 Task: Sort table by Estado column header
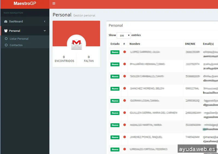tap(115, 44)
